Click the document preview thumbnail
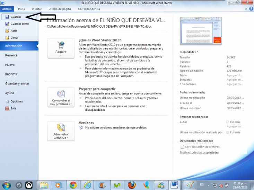The image size is (254, 190). pyautogui.click(x=201, y=31)
